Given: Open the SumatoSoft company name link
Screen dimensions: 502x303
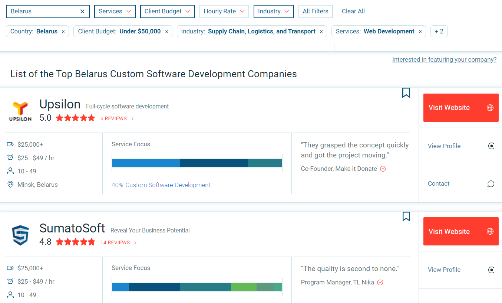Looking at the screenshot, I should click(x=72, y=228).
